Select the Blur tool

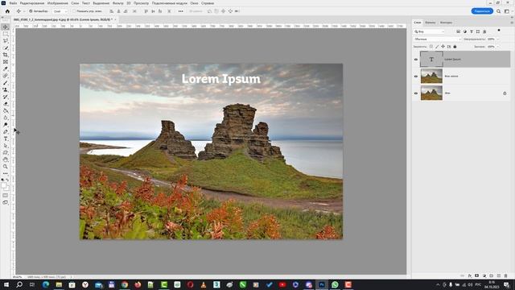[x=6, y=118]
